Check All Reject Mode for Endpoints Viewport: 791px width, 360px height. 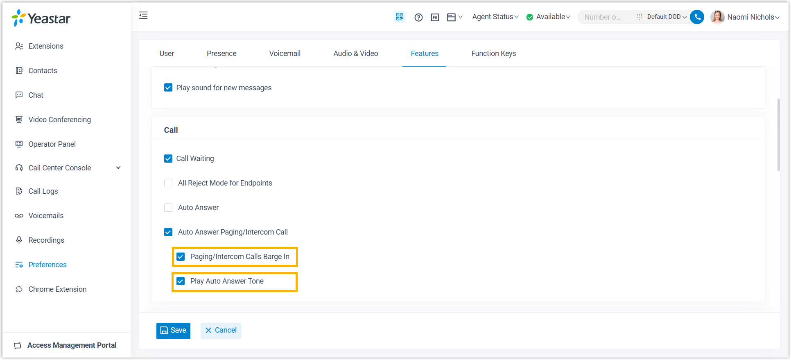pos(168,183)
